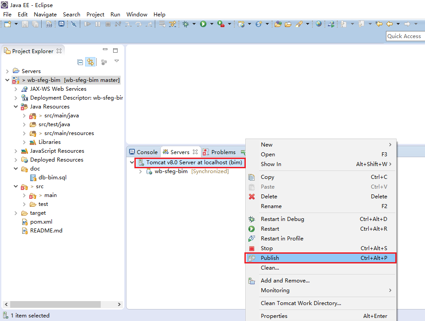Expand the target folder node

point(16,213)
